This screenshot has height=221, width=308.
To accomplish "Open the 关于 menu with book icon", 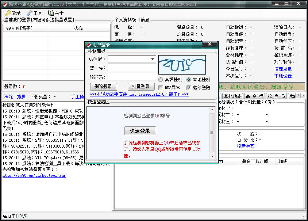I will click(x=56, y=13).
